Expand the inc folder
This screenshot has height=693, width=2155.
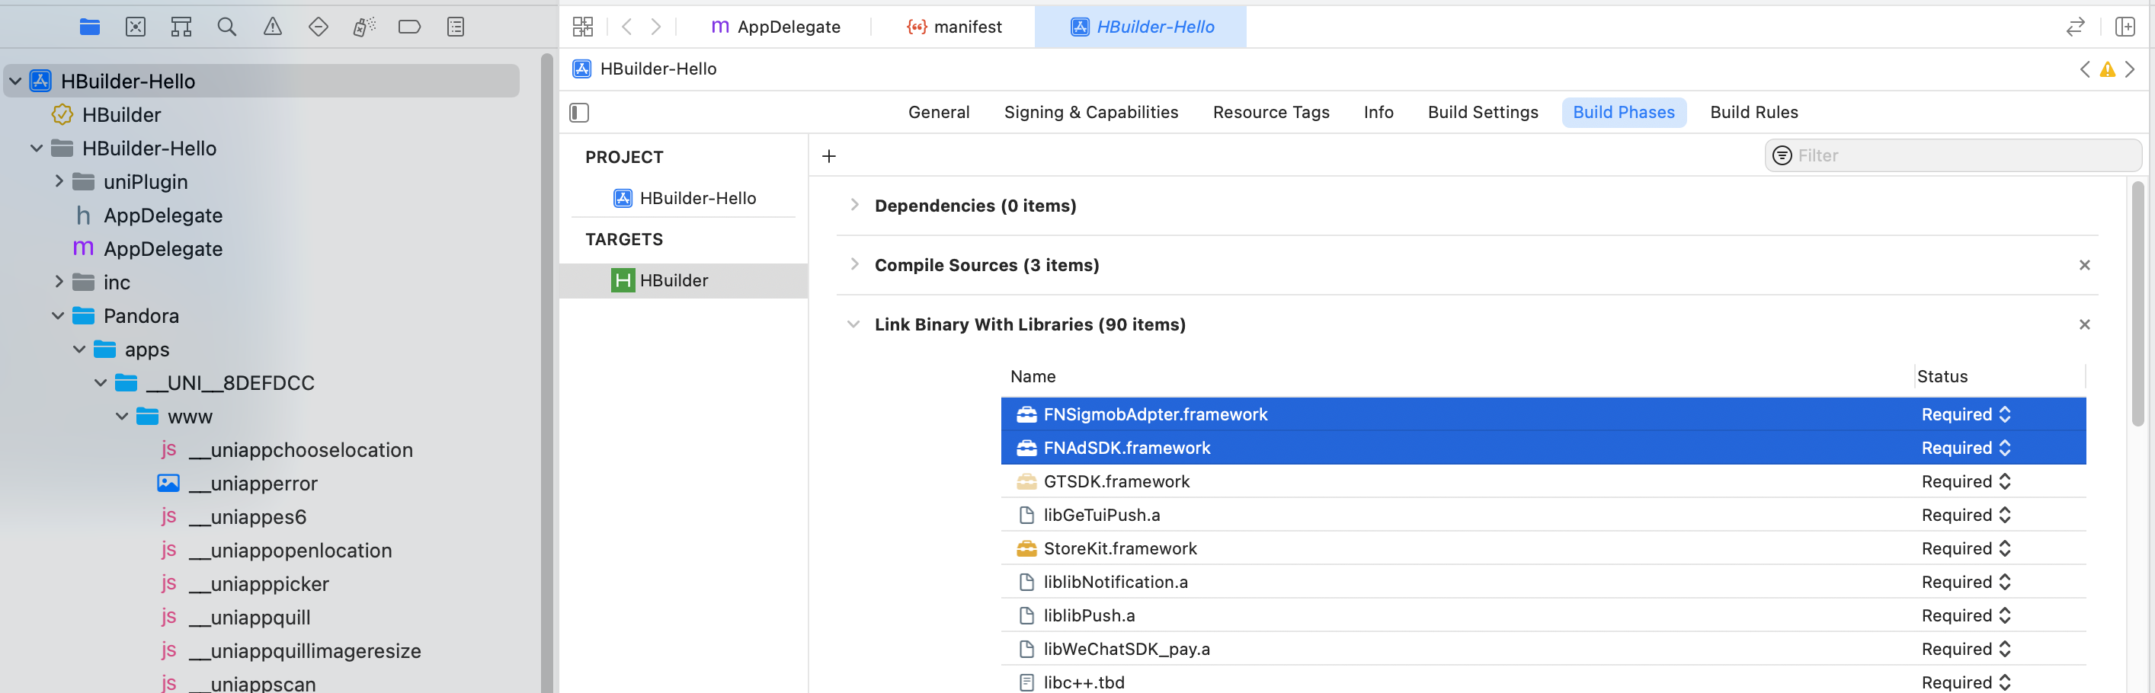pos(59,282)
